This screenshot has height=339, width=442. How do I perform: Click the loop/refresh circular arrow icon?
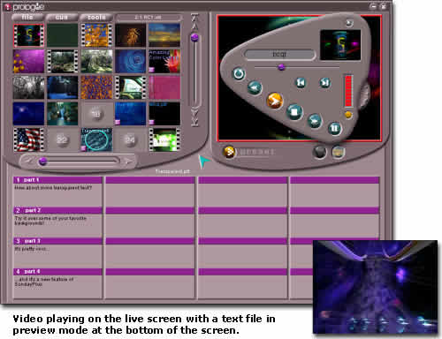(239, 73)
